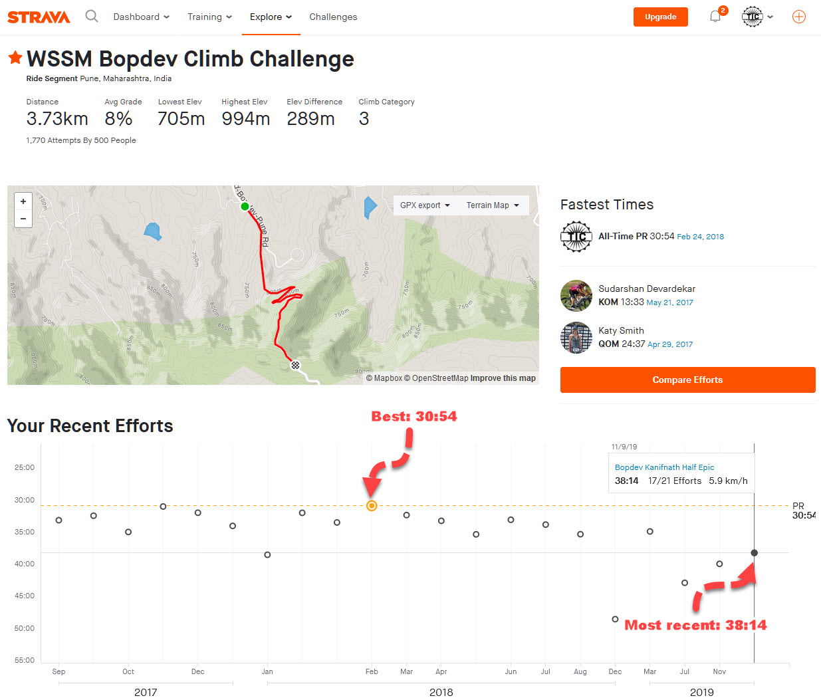Viewport: 821px width, 700px height.
Task: Open the GPX export dropdown
Action: point(425,205)
